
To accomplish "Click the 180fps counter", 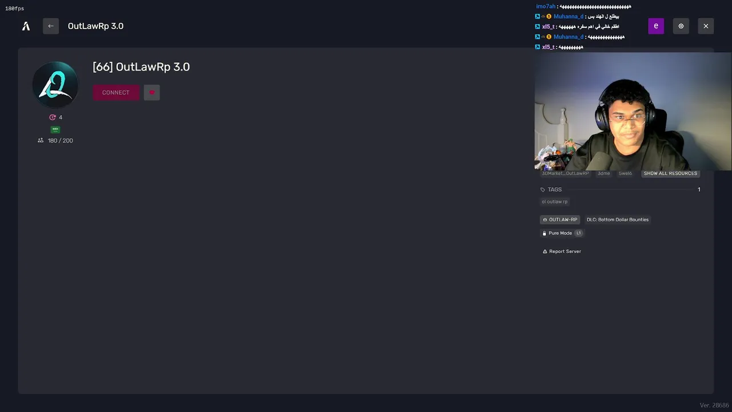I will [14, 9].
